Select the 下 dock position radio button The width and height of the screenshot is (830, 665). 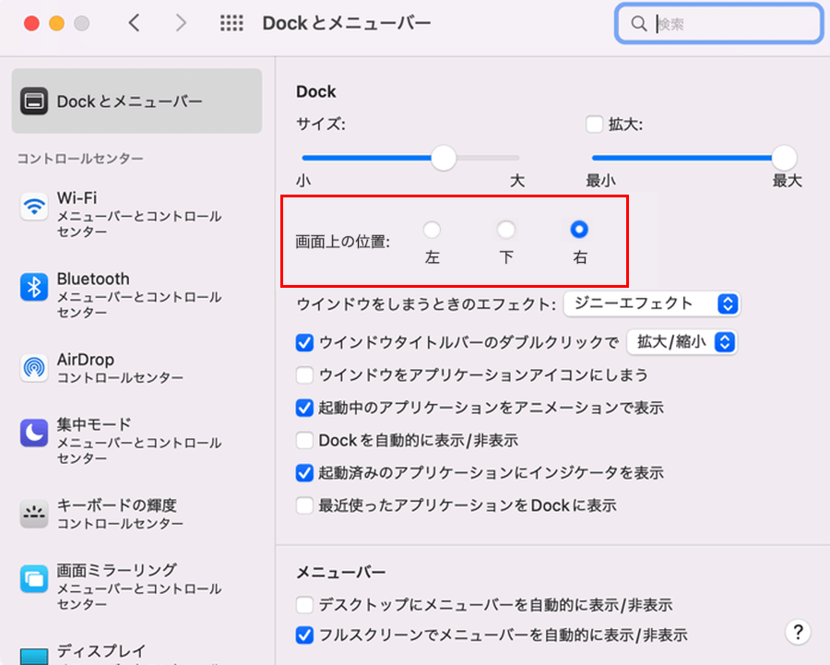click(x=505, y=230)
